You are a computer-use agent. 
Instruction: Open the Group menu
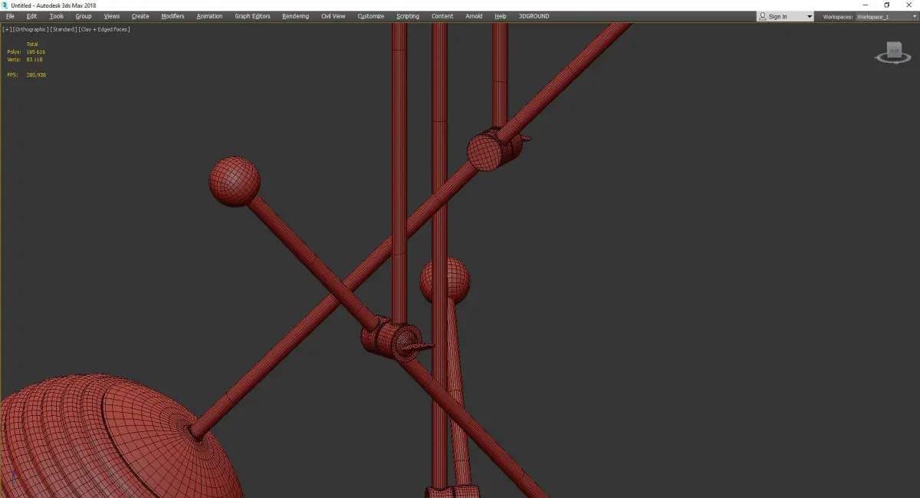pos(84,16)
